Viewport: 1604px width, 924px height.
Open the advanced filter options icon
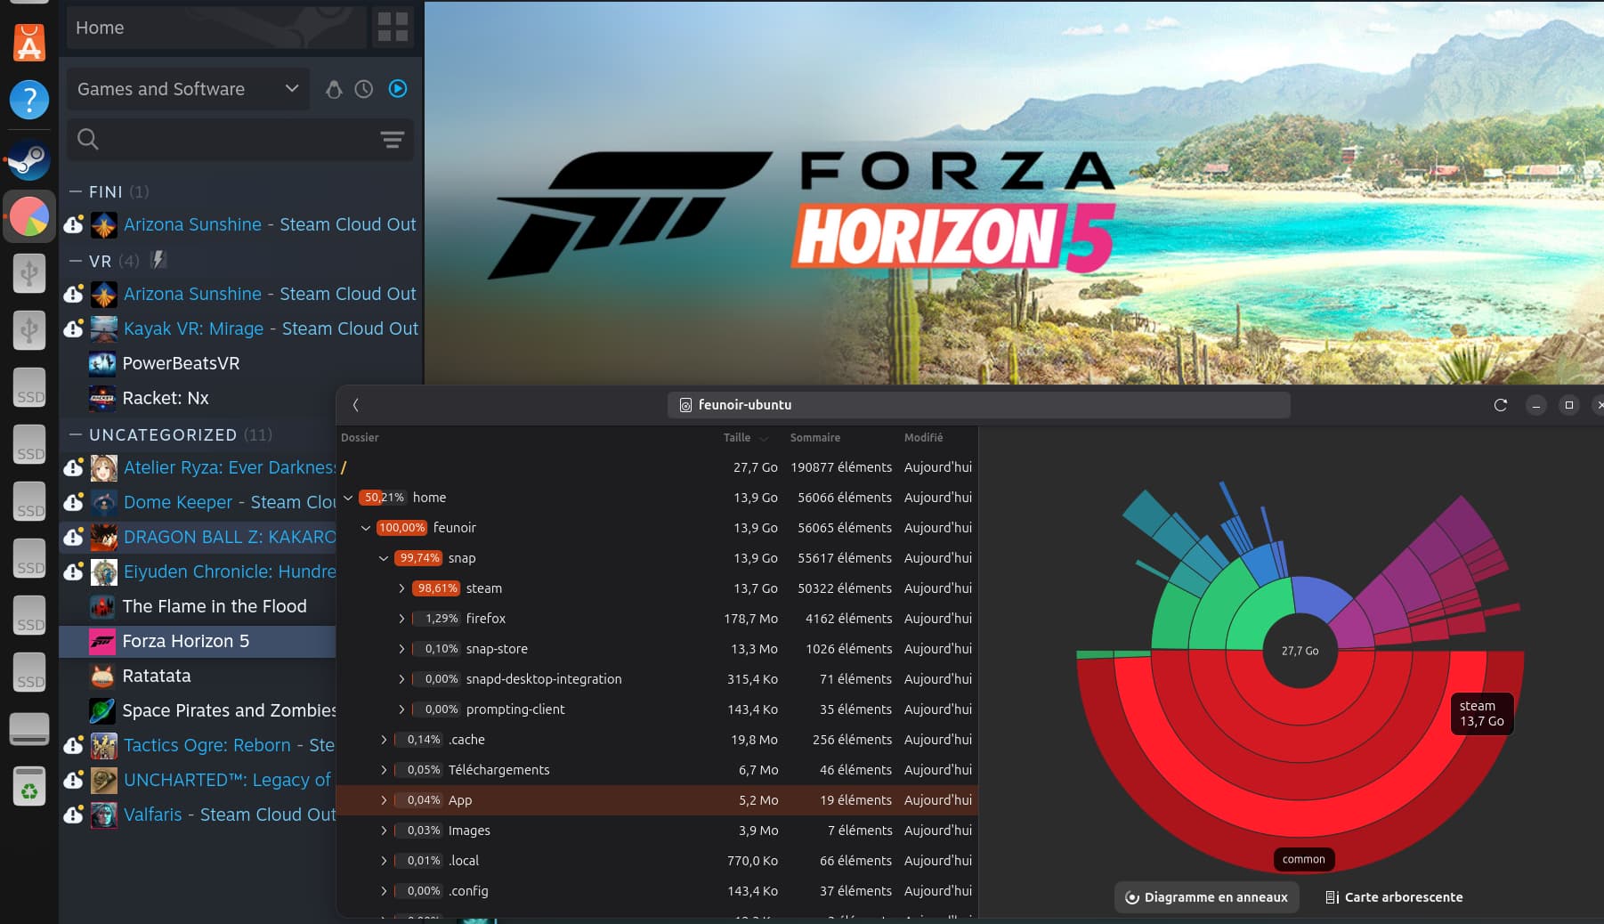click(x=392, y=139)
